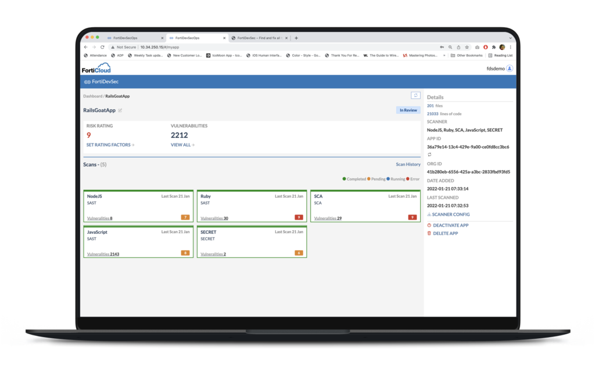
Task: Click the Deactivate App power icon
Action: [x=429, y=225]
